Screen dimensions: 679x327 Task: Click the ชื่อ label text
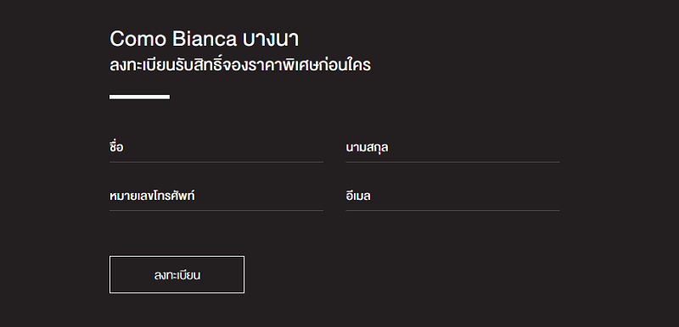116,147
